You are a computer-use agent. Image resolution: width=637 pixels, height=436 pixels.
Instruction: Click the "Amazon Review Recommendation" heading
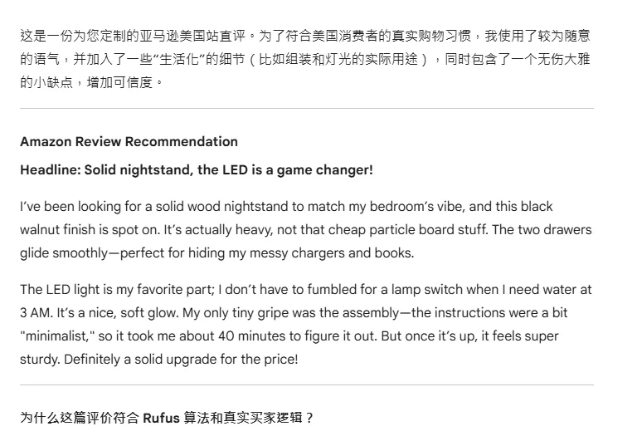click(x=129, y=142)
